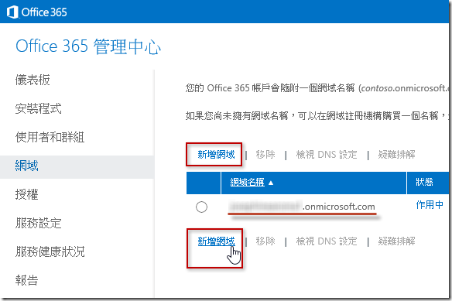Click the top 移除 link

point(265,155)
